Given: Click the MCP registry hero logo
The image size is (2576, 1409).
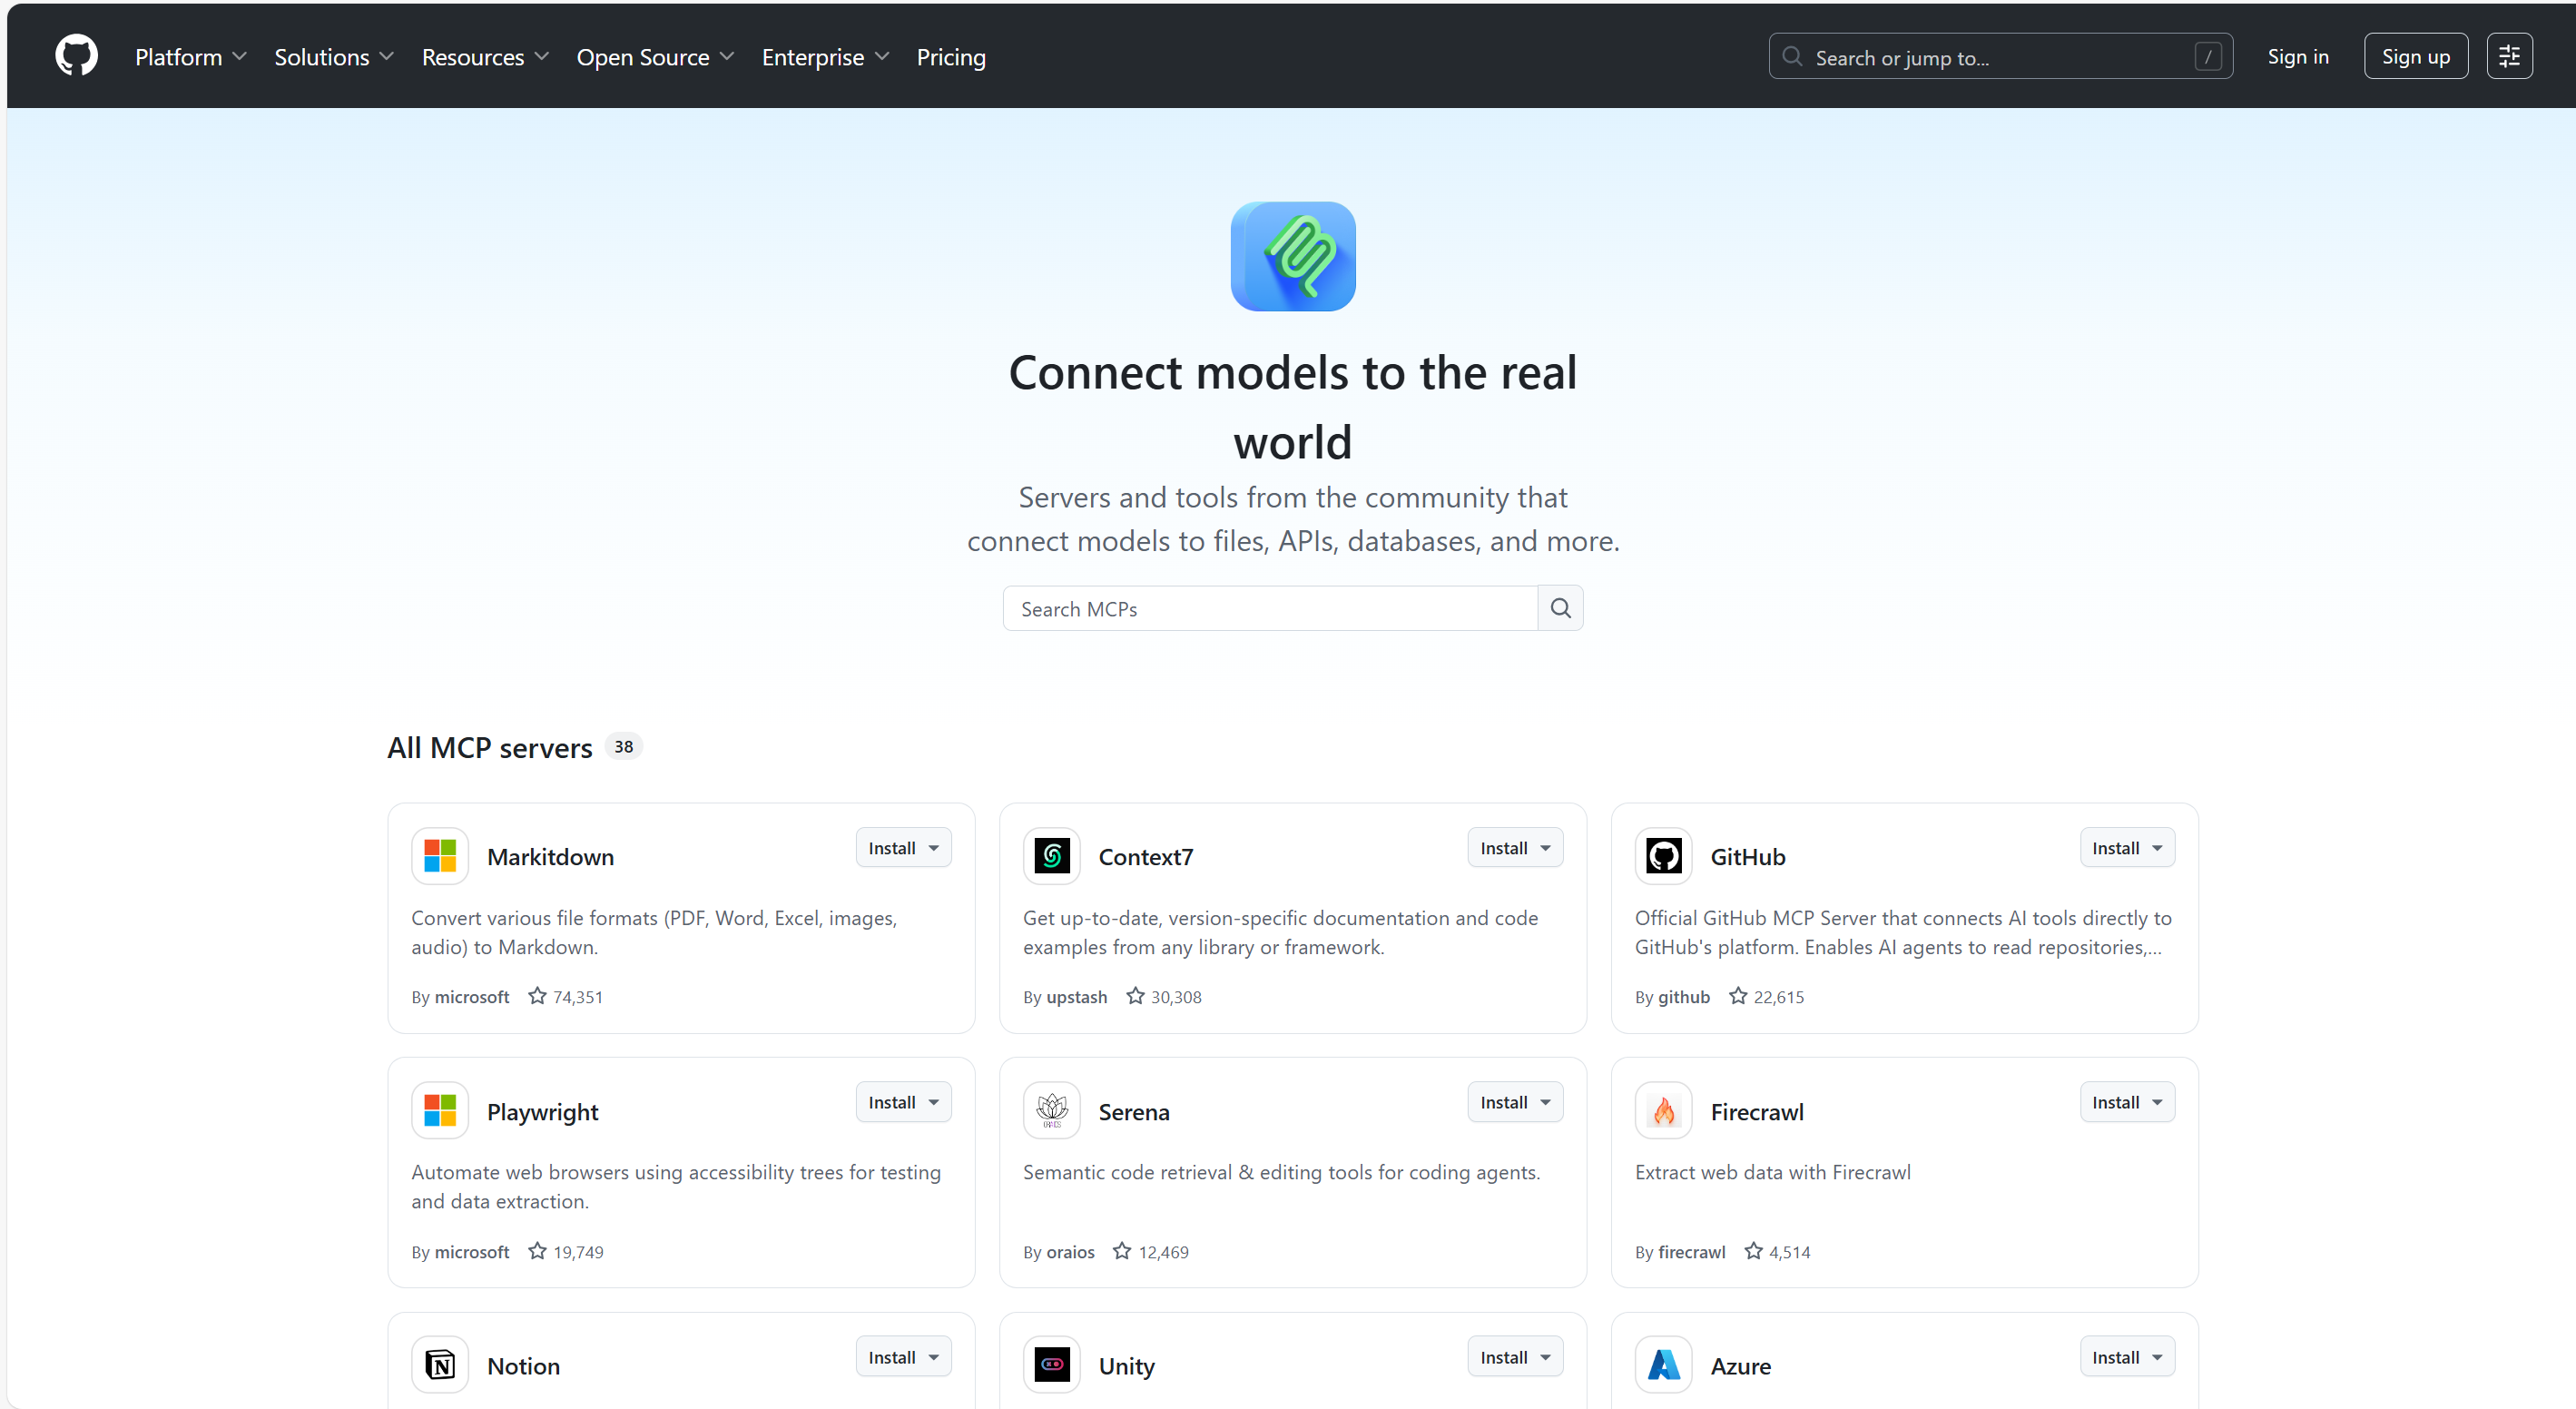Looking at the screenshot, I should [x=1292, y=256].
